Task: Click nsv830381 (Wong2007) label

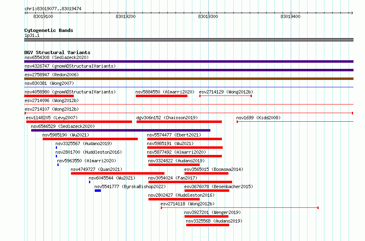Action: click(49, 83)
